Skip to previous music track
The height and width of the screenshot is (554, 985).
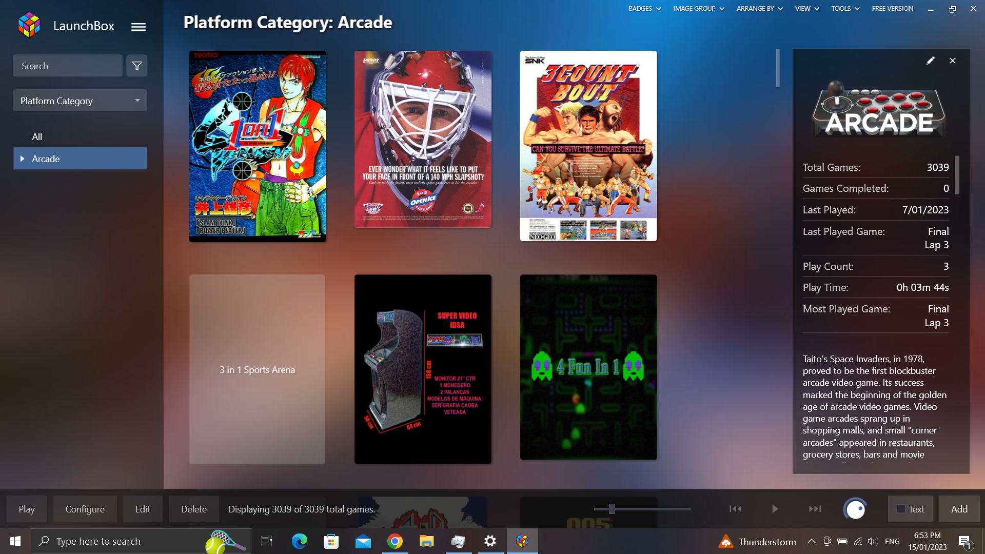736,509
